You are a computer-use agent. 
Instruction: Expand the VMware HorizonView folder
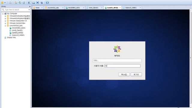[x=5, y=23]
